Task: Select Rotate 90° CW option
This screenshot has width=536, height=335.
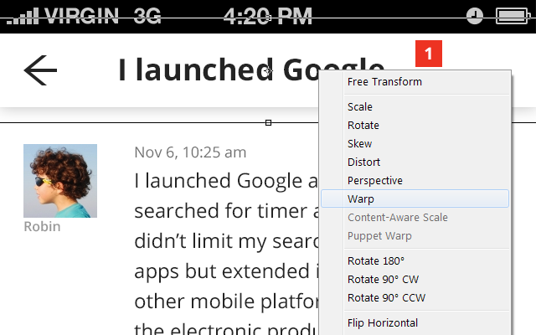Action: coord(381,279)
